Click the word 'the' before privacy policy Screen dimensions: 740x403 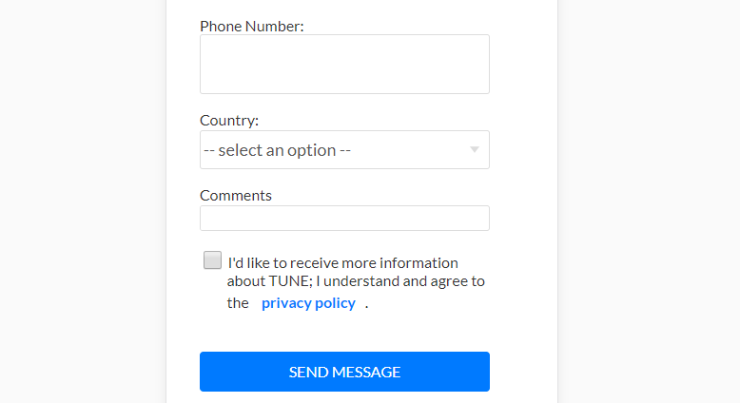tap(237, 303)
